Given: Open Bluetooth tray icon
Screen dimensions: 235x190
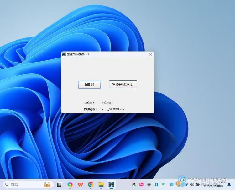Looking at the screenshot, I should 156,184.
